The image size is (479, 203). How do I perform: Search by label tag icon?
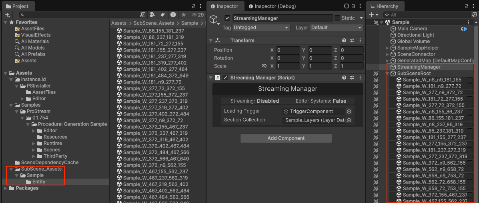pyautogui.click(x=163, y=15)
